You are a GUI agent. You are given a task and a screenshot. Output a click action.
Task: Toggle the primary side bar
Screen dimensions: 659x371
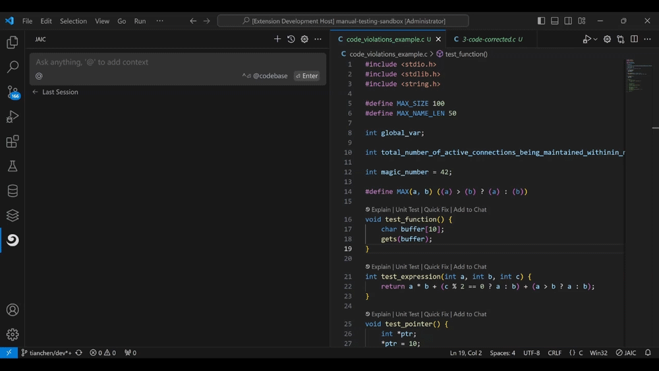pos(541,20)
